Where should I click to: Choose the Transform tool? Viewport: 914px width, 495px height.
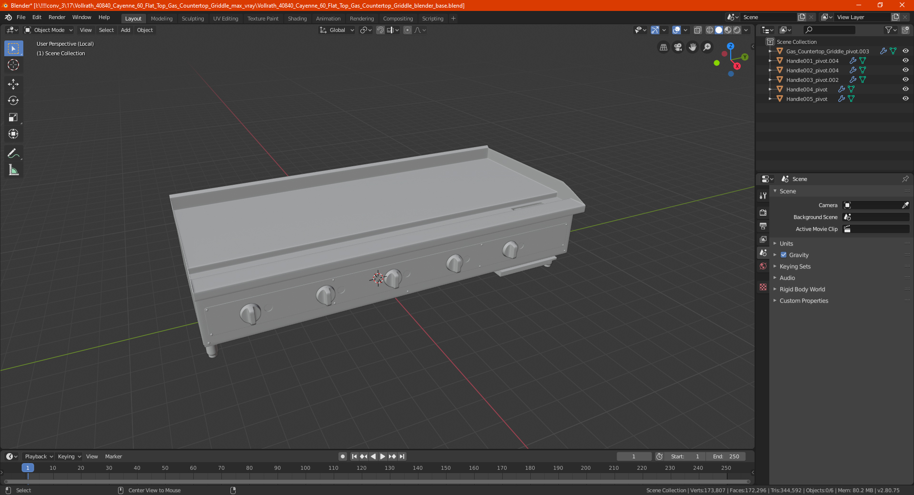point(13,134)
